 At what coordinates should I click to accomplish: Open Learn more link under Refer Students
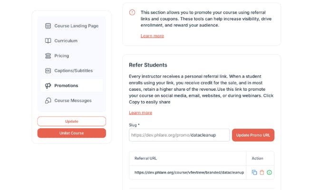coord(140,113)
